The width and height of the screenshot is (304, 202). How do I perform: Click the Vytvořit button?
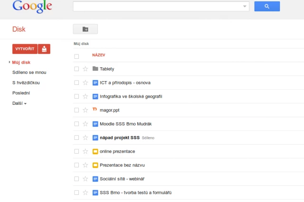click(25, 49)
